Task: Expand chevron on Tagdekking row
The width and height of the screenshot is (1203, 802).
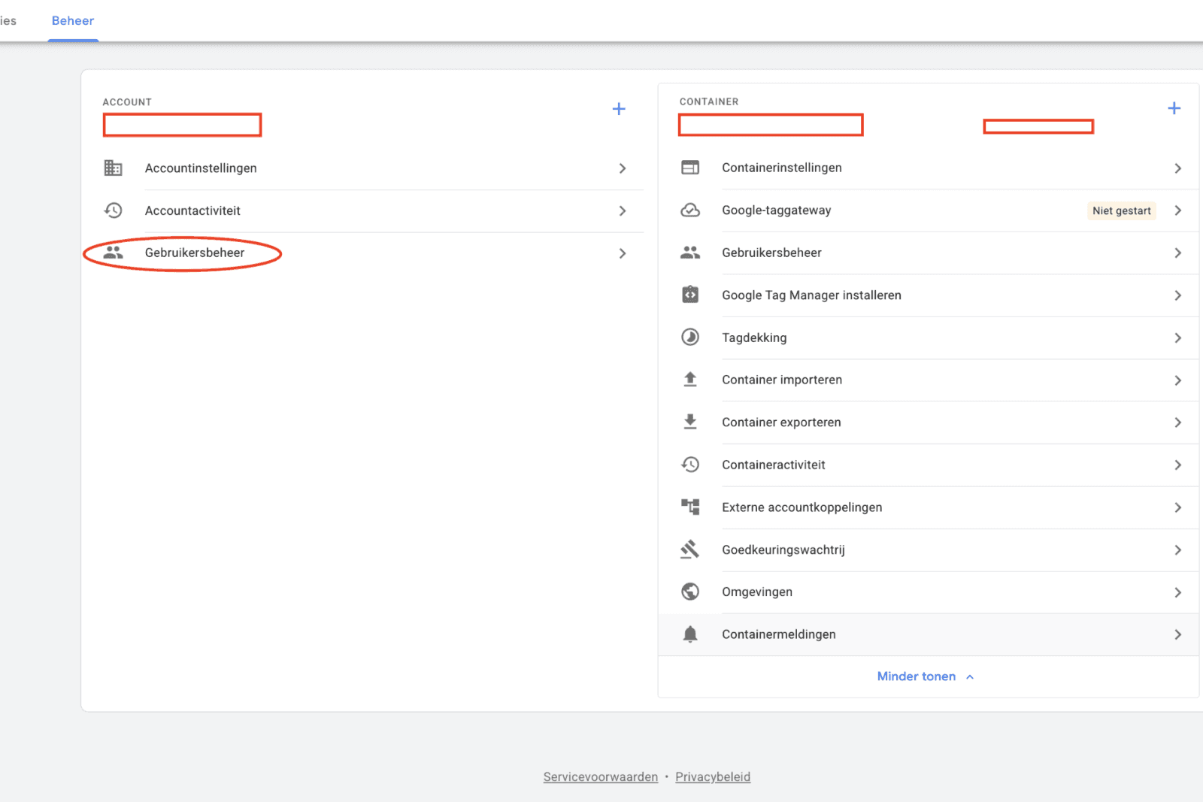Action: (1177, 338)
